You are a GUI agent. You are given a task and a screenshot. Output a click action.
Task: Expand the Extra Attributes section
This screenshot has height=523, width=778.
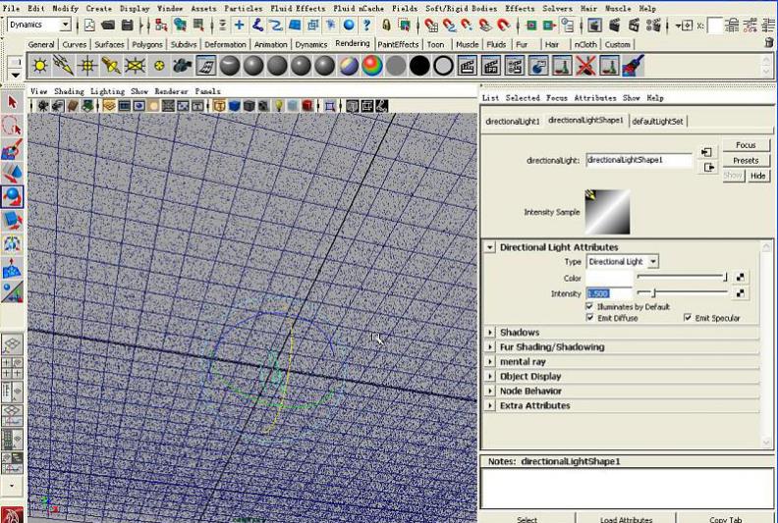[x=490, y=405]
